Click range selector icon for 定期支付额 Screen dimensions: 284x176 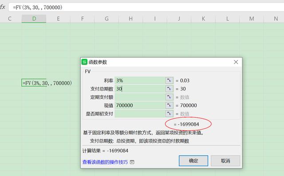(x=169, y=97)
